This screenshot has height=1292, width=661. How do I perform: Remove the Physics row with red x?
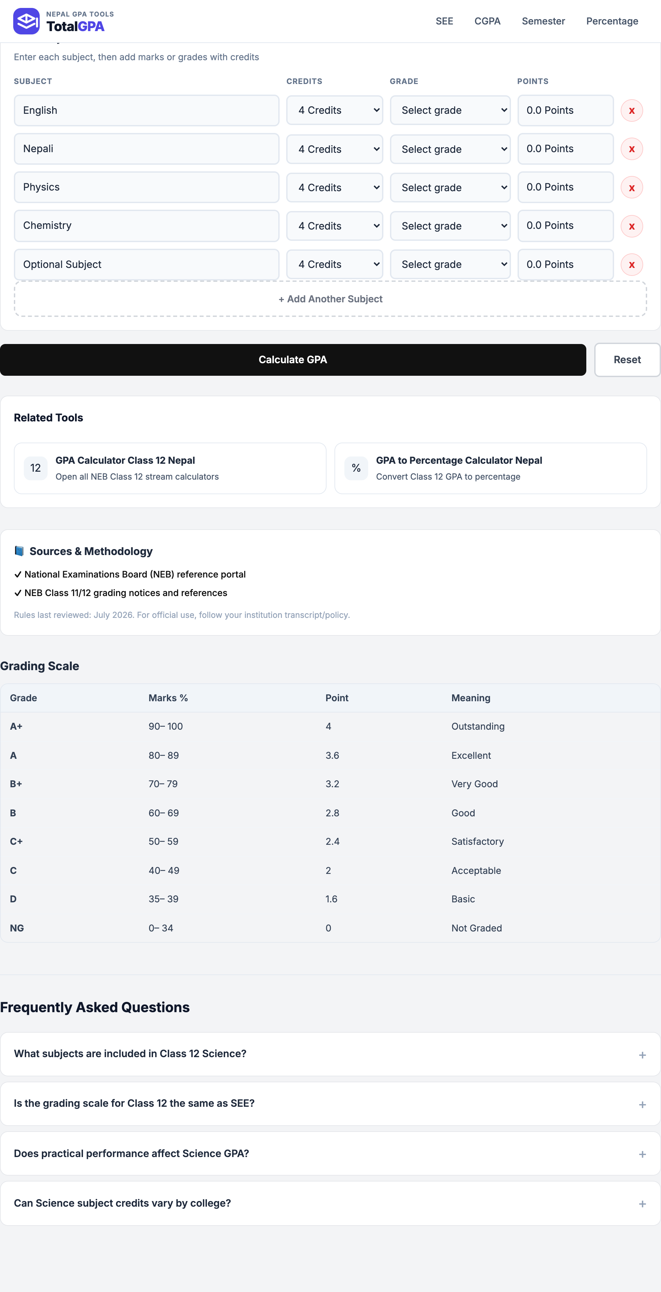(x=632, y=188)
